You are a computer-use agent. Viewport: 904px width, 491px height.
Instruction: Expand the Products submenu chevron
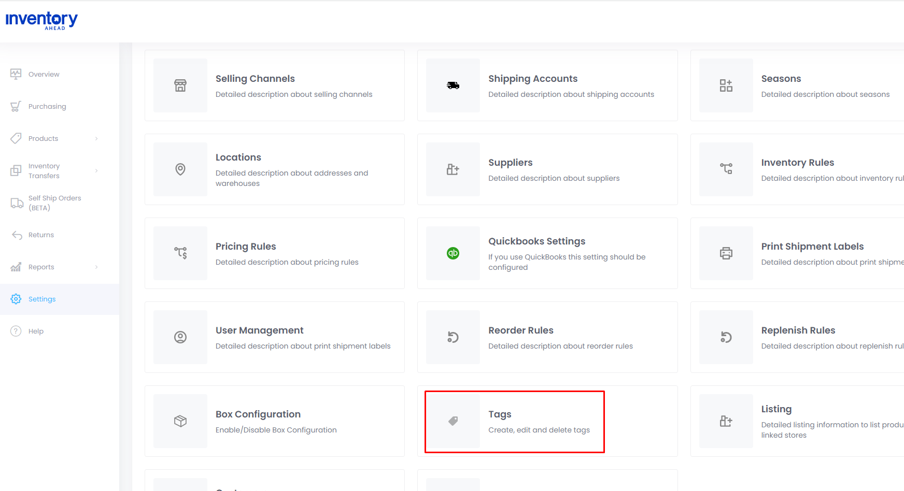(x=96, y=138)
